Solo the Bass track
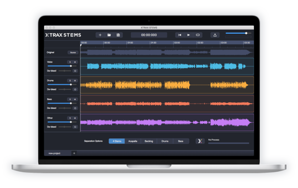 [x=70, y=100]
